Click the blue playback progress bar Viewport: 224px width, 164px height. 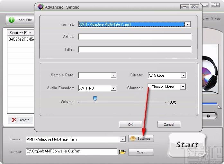(x=210, y=103)
